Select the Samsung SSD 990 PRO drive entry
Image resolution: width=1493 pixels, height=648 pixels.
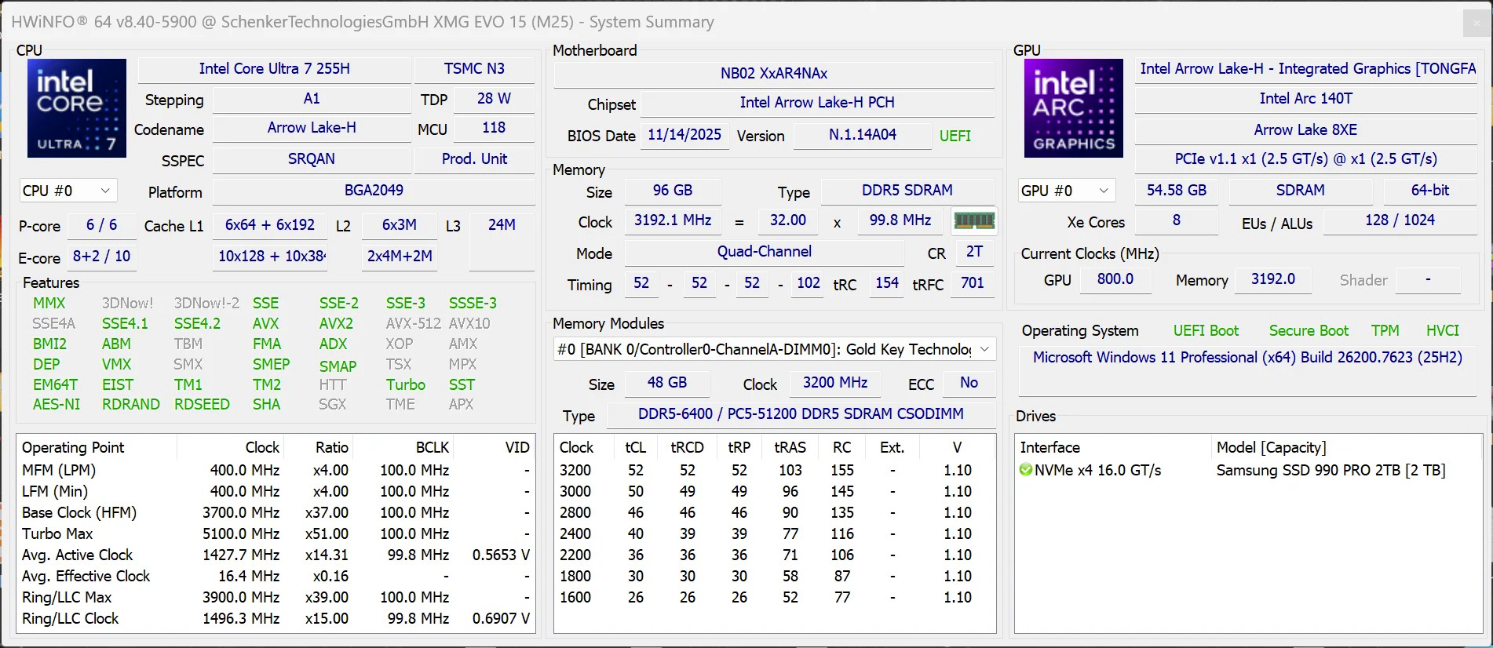1330,470
